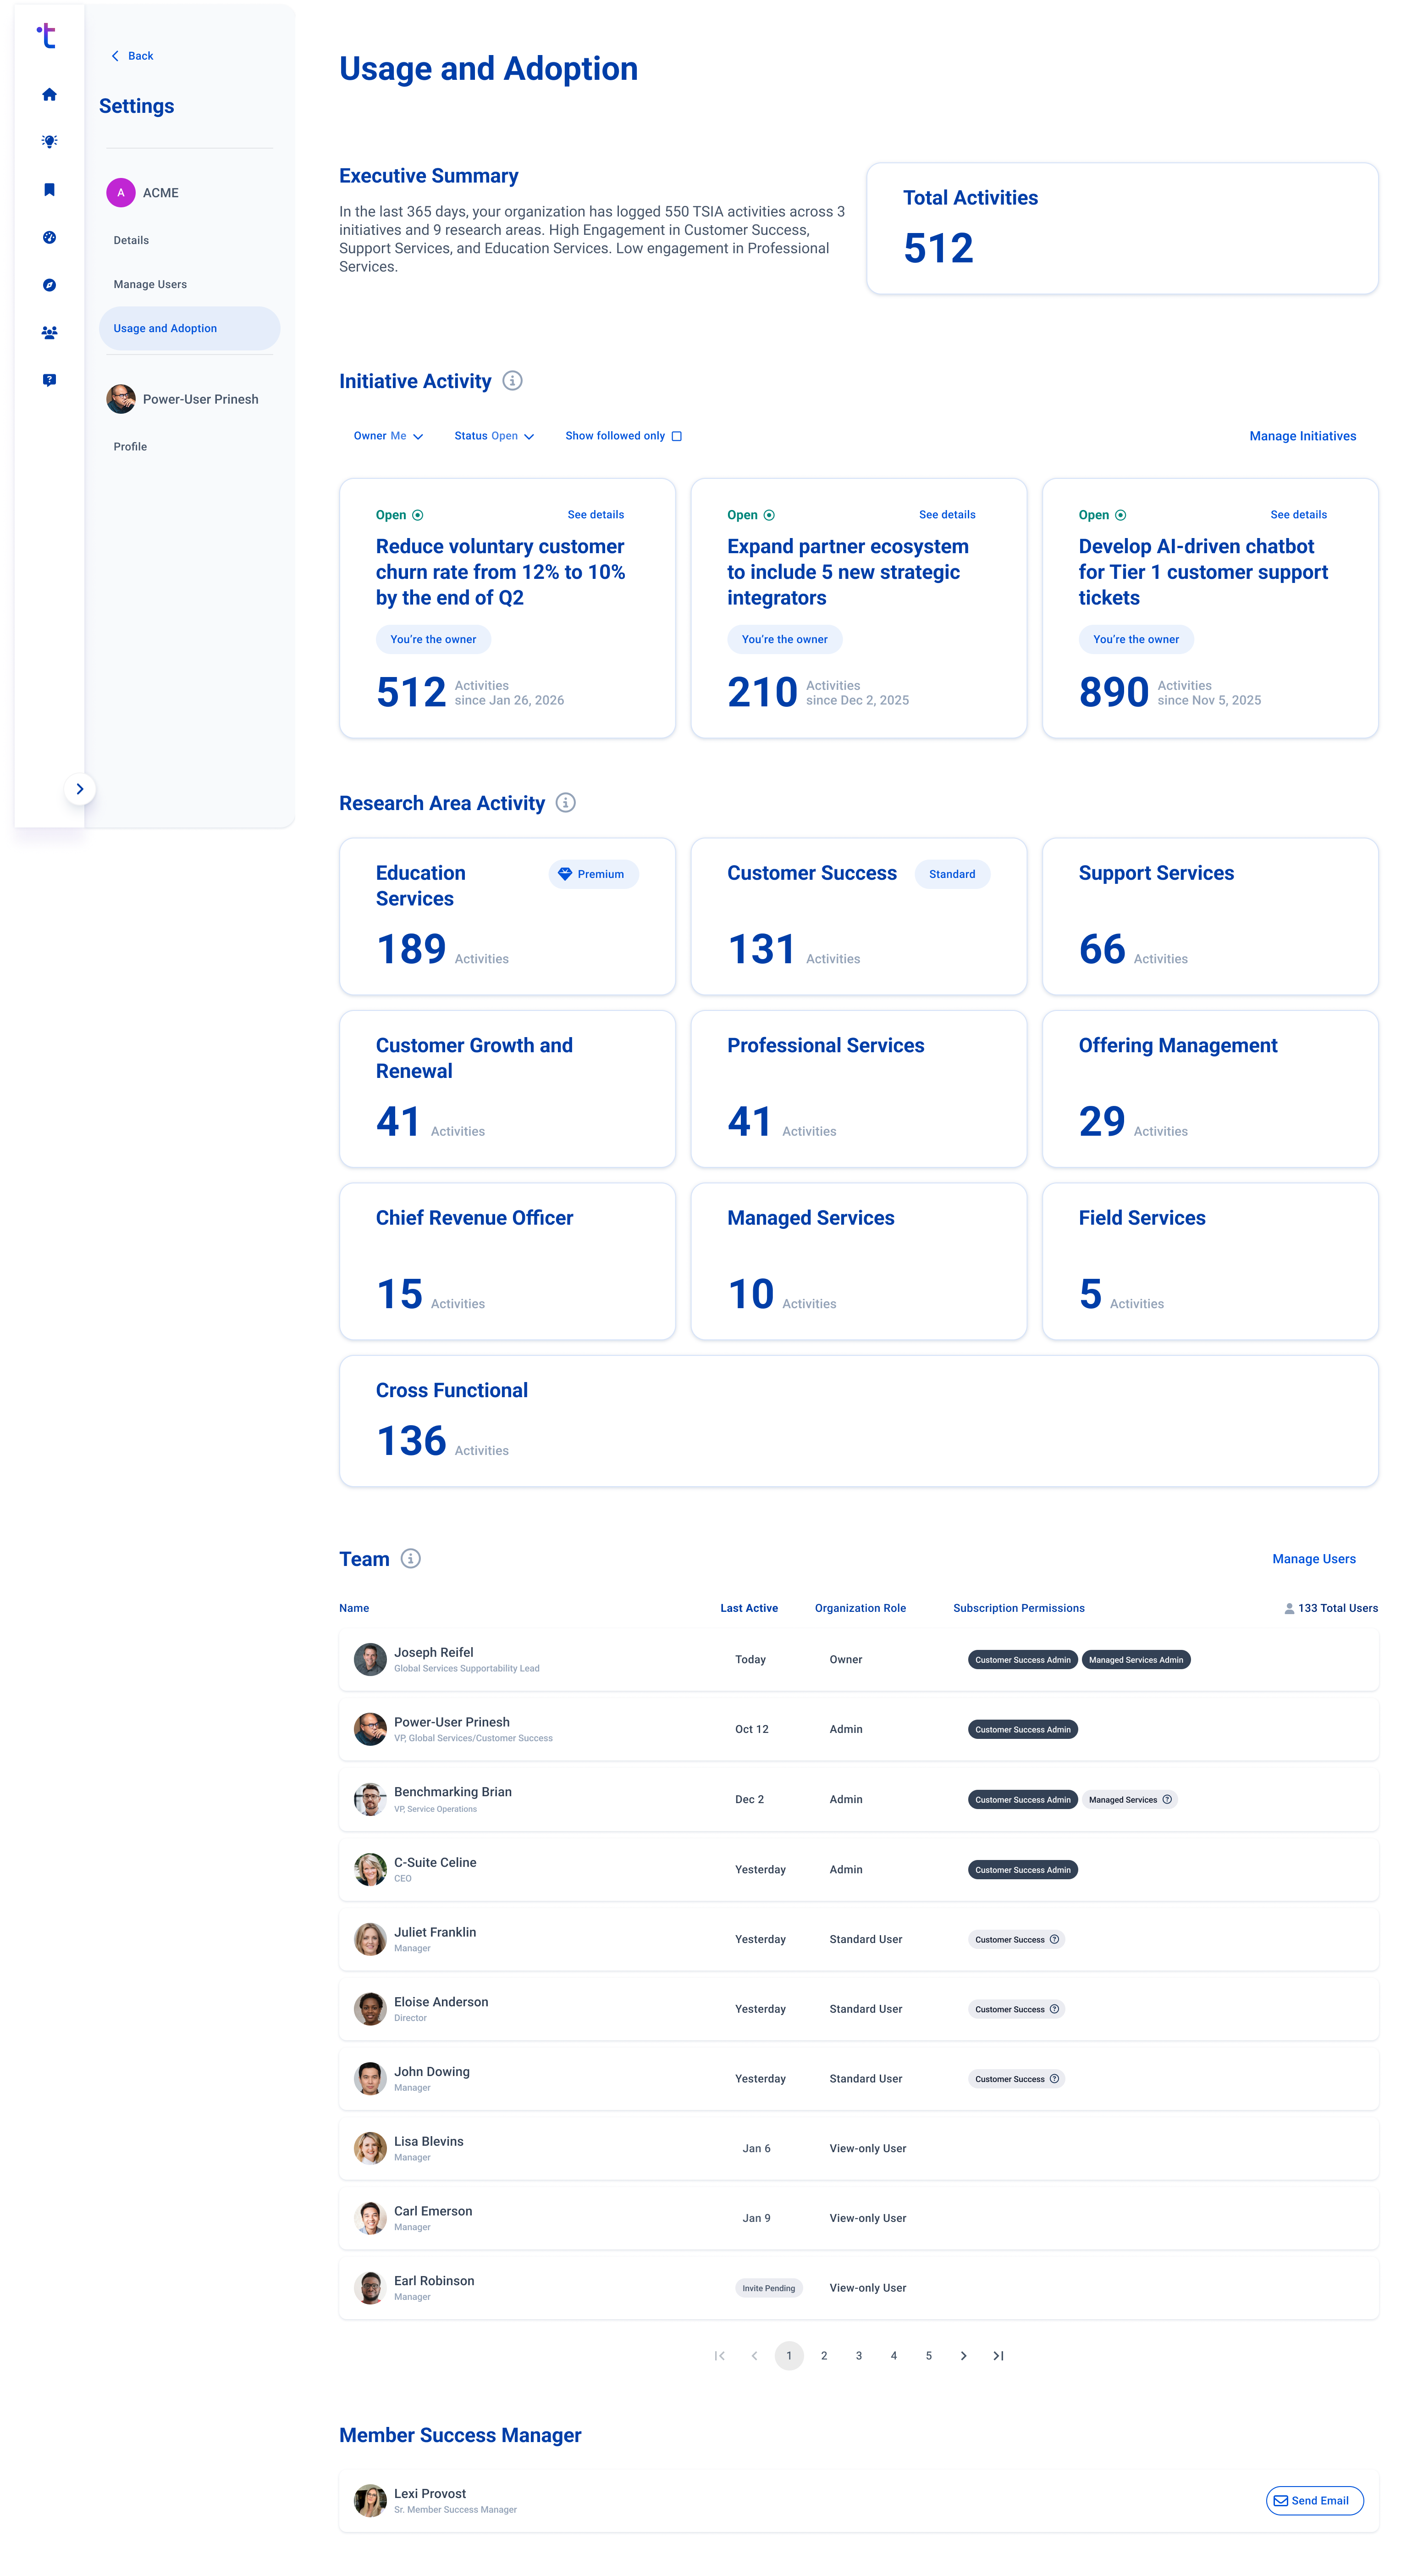Click Standard badge on Customer Success card

[x=952, y=874]
